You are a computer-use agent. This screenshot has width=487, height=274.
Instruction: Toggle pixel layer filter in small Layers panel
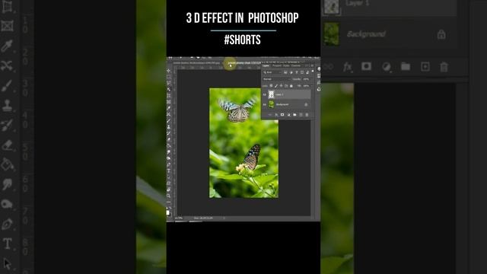tap(285, 72)
